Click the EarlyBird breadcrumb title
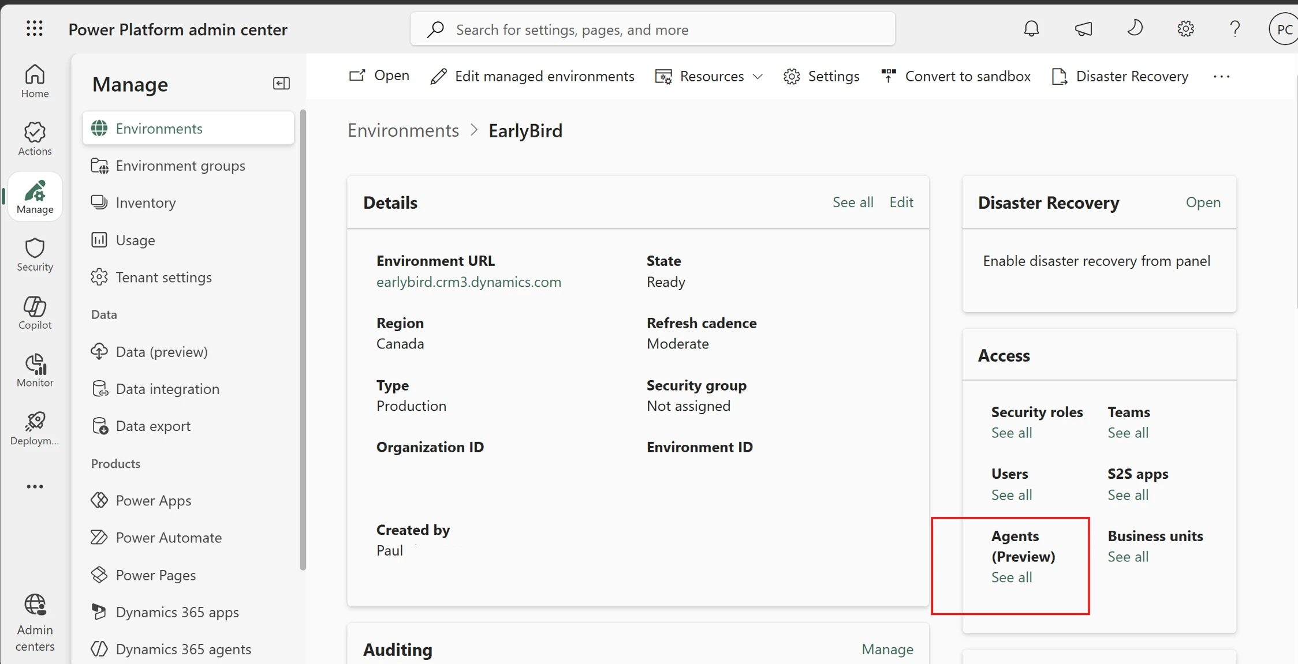 tap(525, 130)
